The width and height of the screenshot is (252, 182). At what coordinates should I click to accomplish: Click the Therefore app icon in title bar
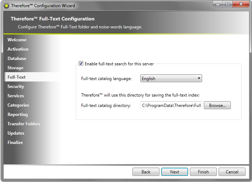tap(6, 6)
